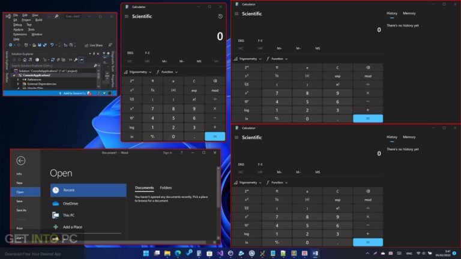
Task: Click Add a Place in Word Open page
Action: [x=88, y=227]
